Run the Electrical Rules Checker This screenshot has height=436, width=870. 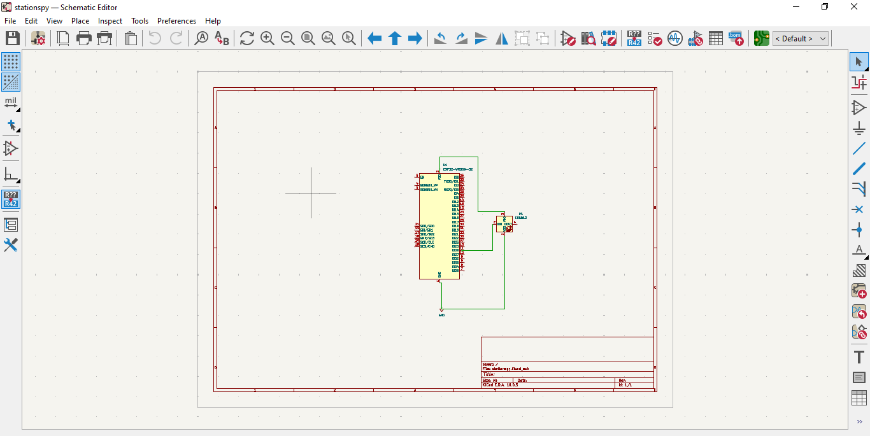pyautogui.click(x=655, y=38)
